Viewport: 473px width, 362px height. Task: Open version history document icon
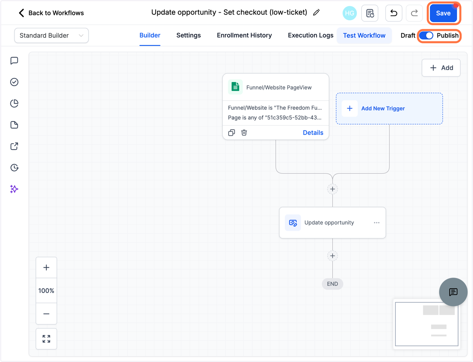click(370, 13)
